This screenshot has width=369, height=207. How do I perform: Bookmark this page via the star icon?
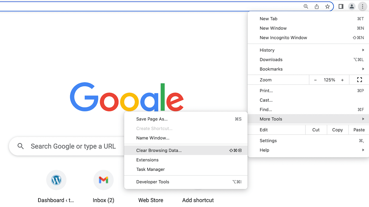327,6
